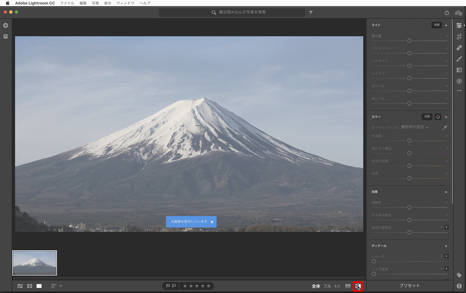Flag the photo as Rejected
This screenshot has width=466, height=293.
click(174, 286)
